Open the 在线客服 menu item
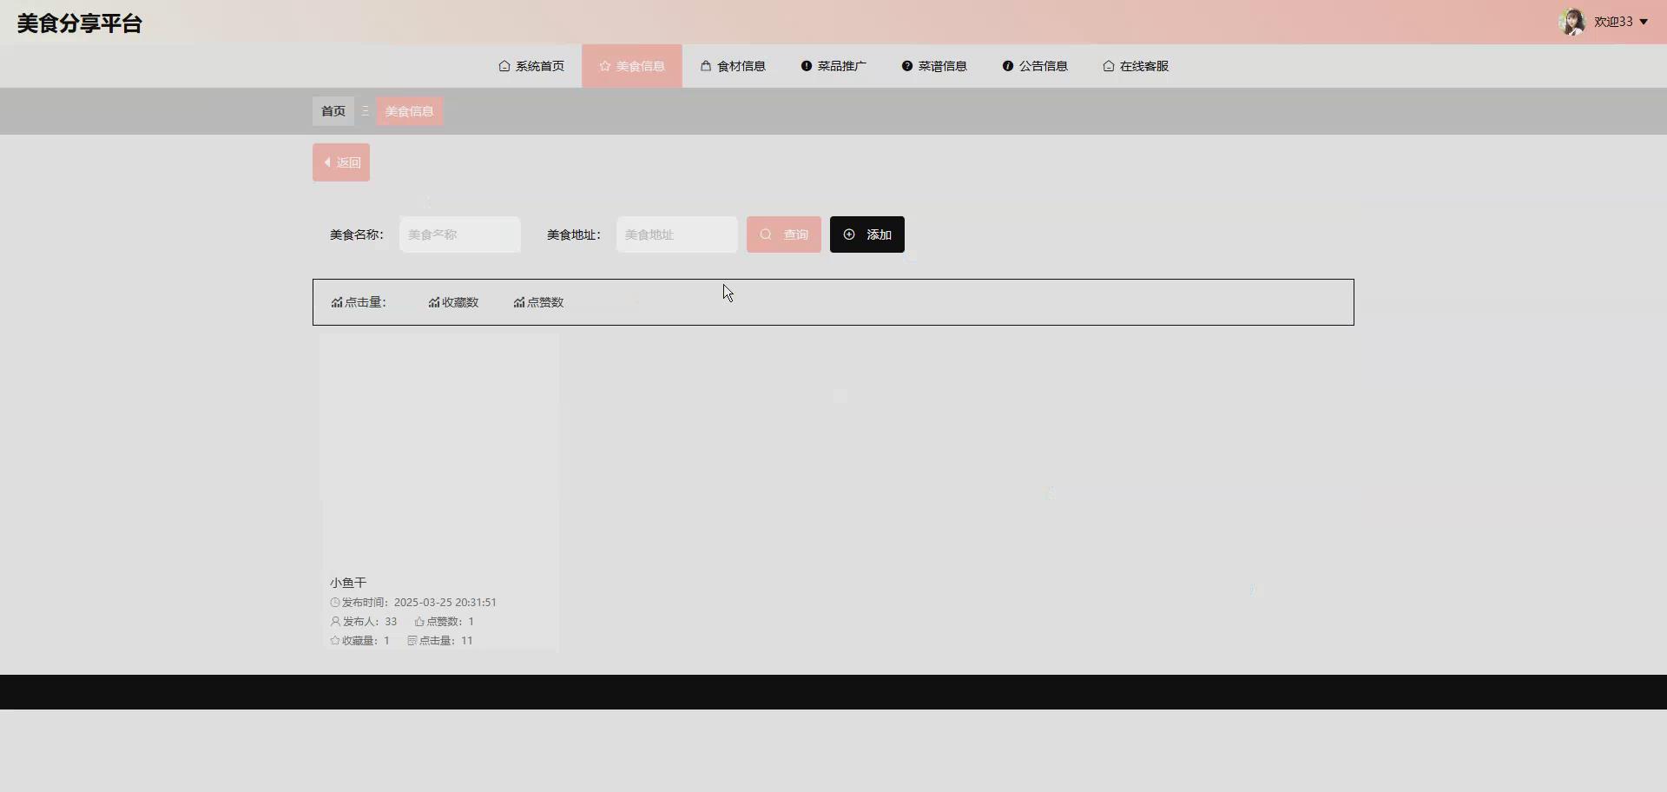This screenshot has height=792, width=1667. click(x=1136, y=65)
